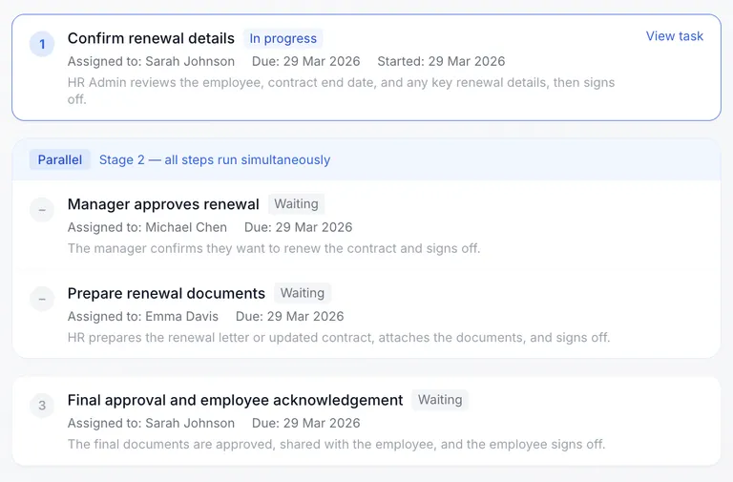Click the Waiting badge for Prepare renewal documents
Viewport: 733px width, 482px height.
[303, 293]
